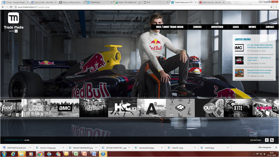This screenshot has height=157, width=279.
Task: Expand options for KERSTNIEUWJAAR.doc download
Action: (x=30, y=148)
